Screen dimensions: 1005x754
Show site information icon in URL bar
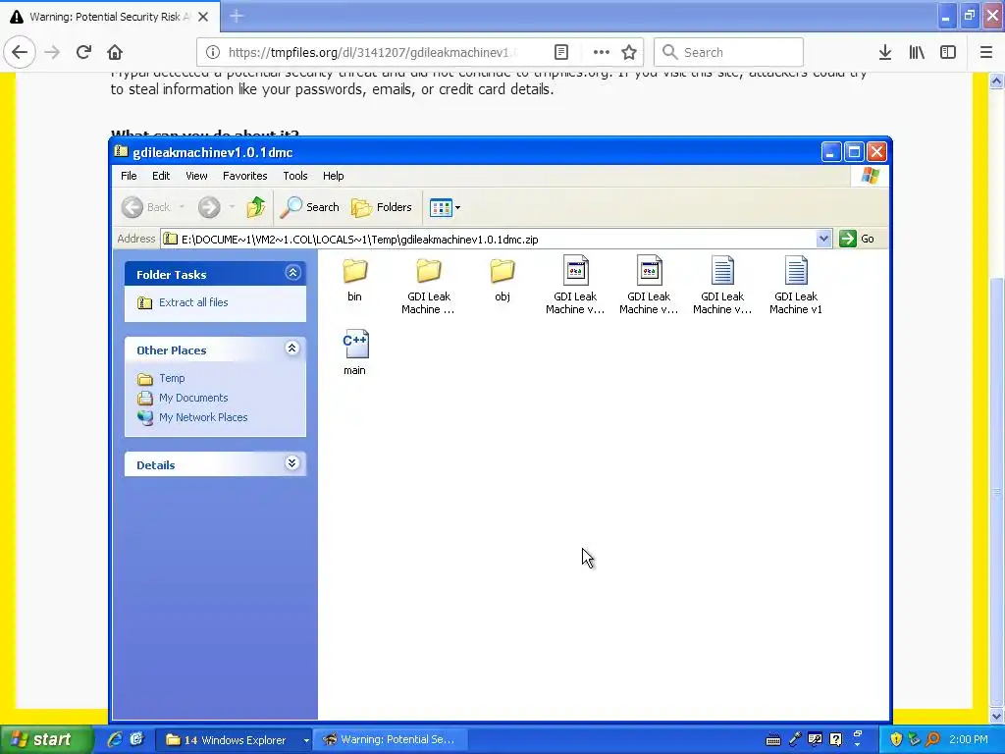[213, 52]
